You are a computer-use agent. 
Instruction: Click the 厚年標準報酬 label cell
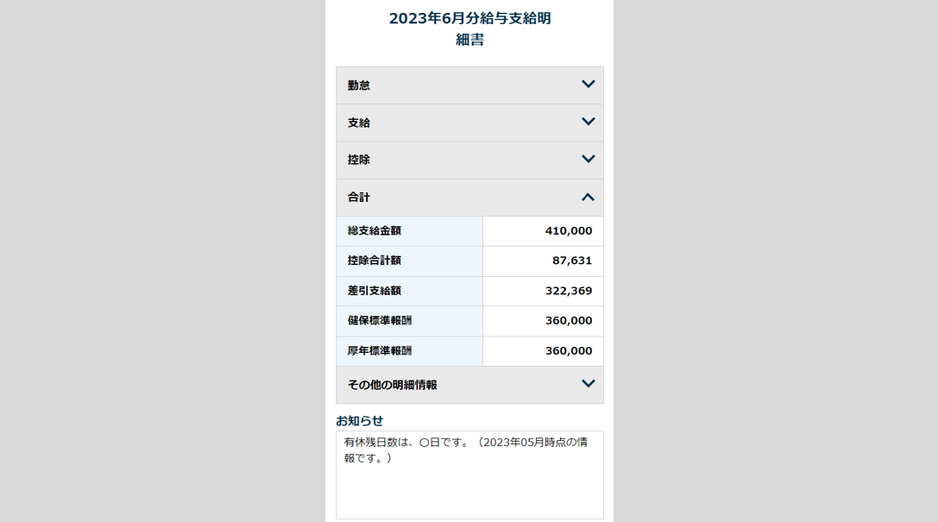click(380, 351)
